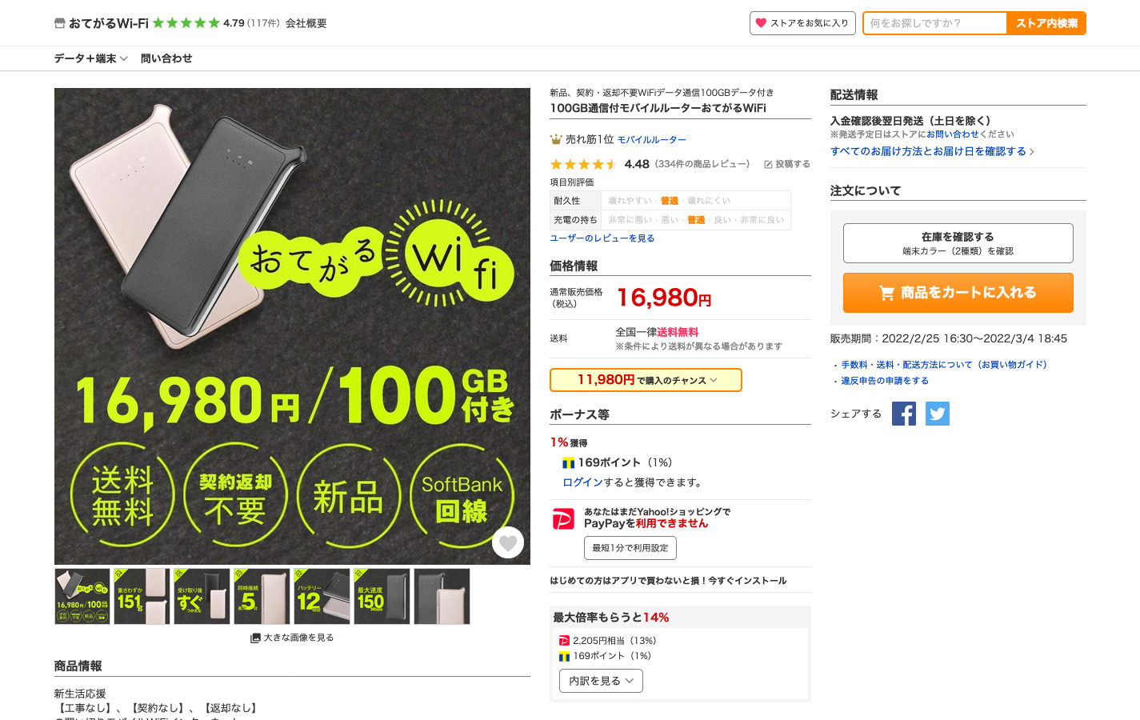Focus the store search input field

[x=934, y=23]
